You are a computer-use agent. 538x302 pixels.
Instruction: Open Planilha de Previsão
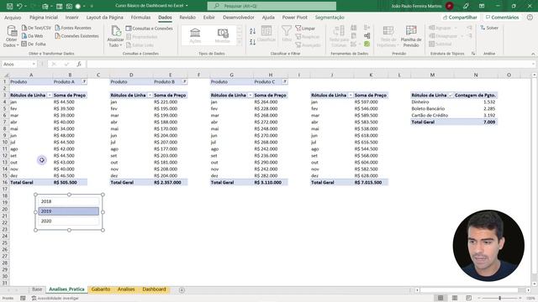tap(411, 36)
